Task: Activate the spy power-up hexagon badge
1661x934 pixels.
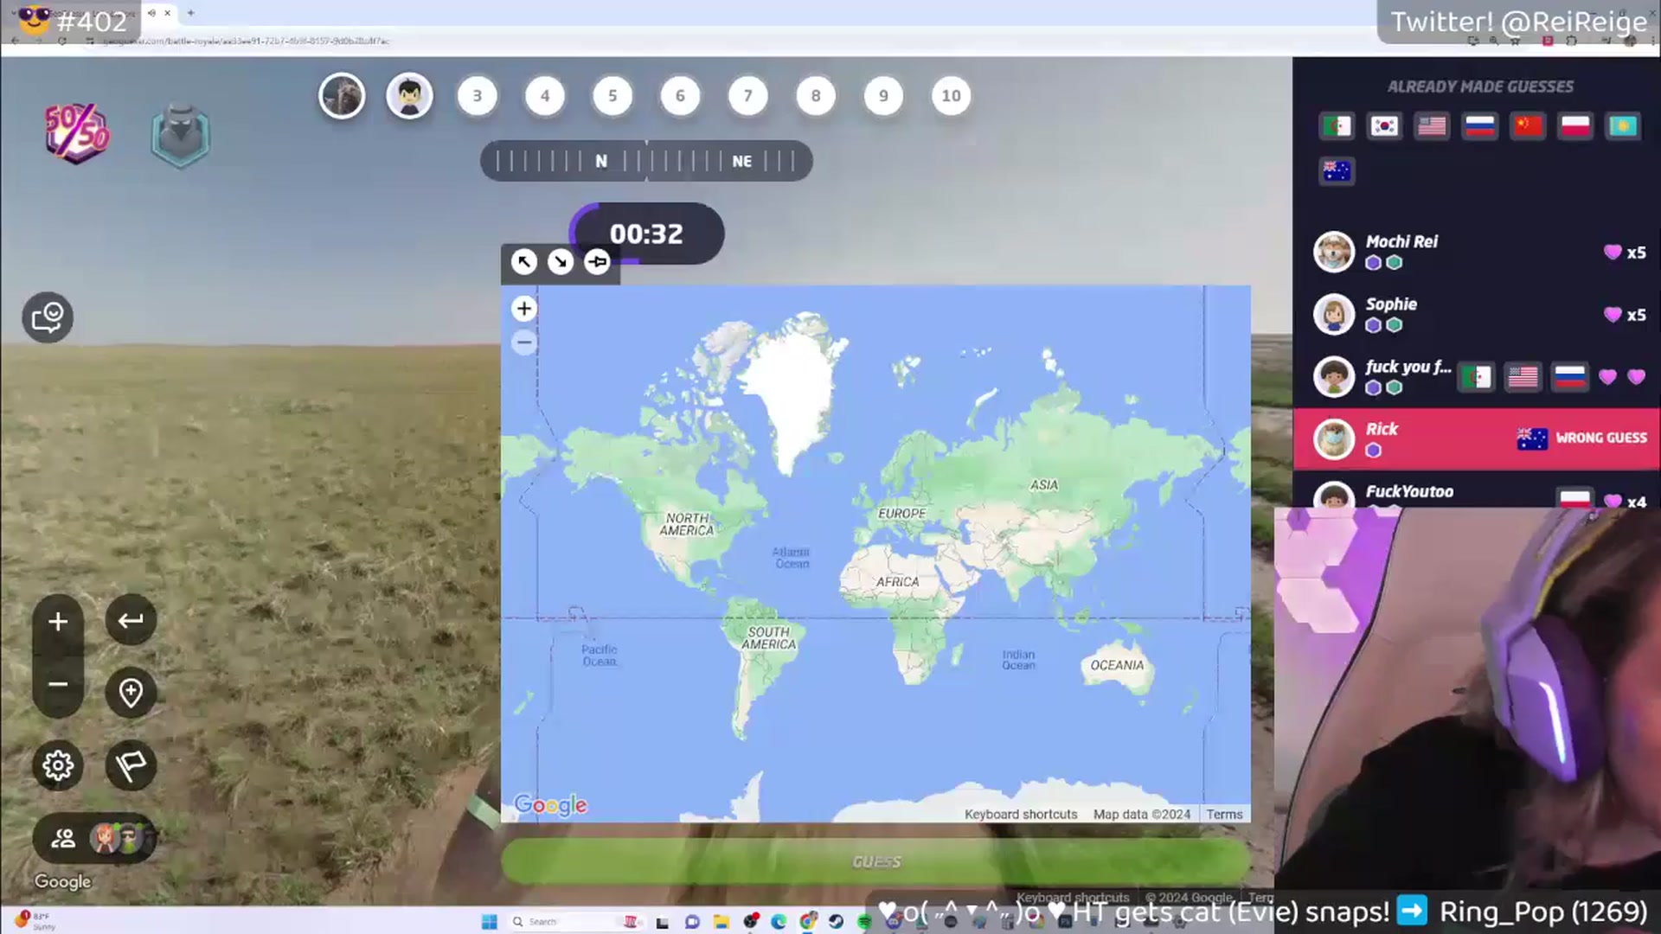Action: click(180, 136)
